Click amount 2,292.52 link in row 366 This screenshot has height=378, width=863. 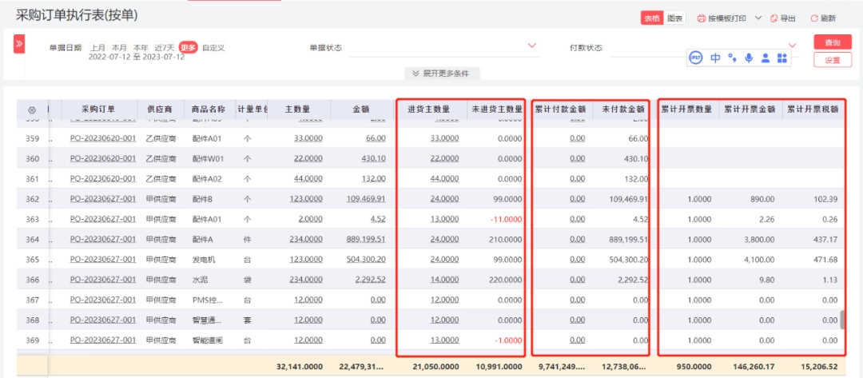click(x=371, y=280)
